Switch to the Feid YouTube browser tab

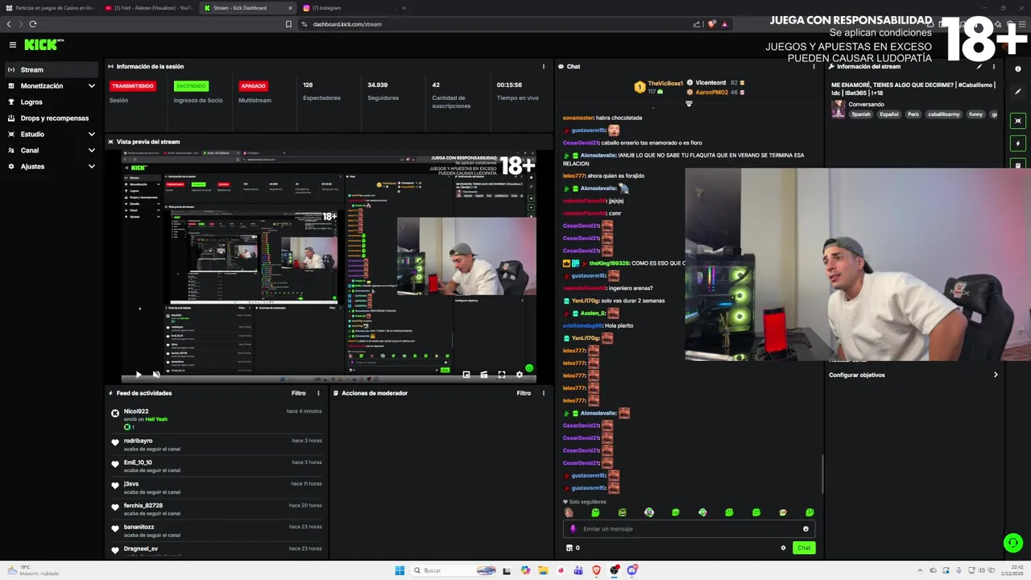(150, 8)
